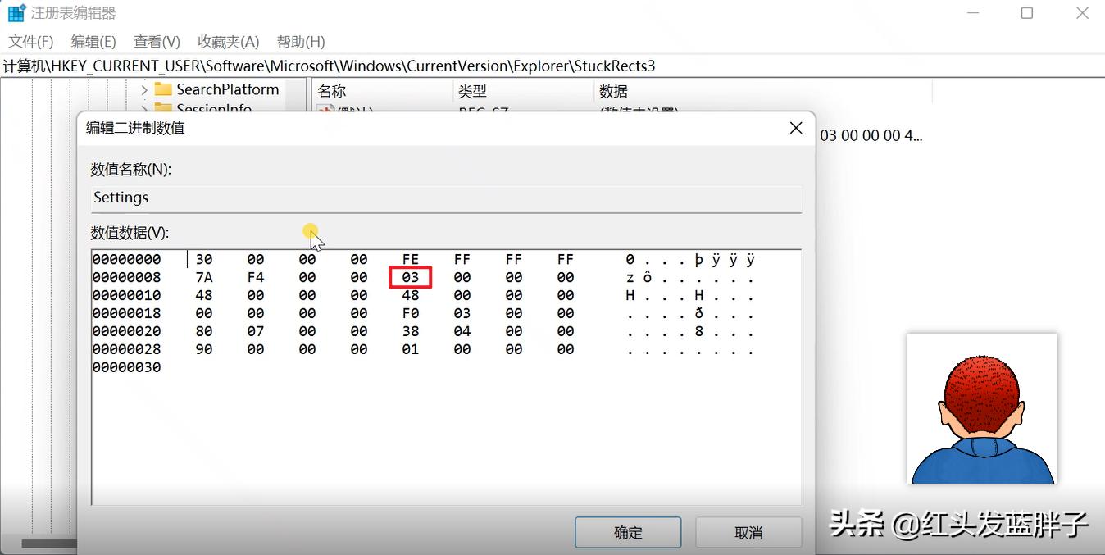Click the folder icon beside SessionInfo
Image resolution: width=1105 pixels, height=555 pixels.
[163, 109]
